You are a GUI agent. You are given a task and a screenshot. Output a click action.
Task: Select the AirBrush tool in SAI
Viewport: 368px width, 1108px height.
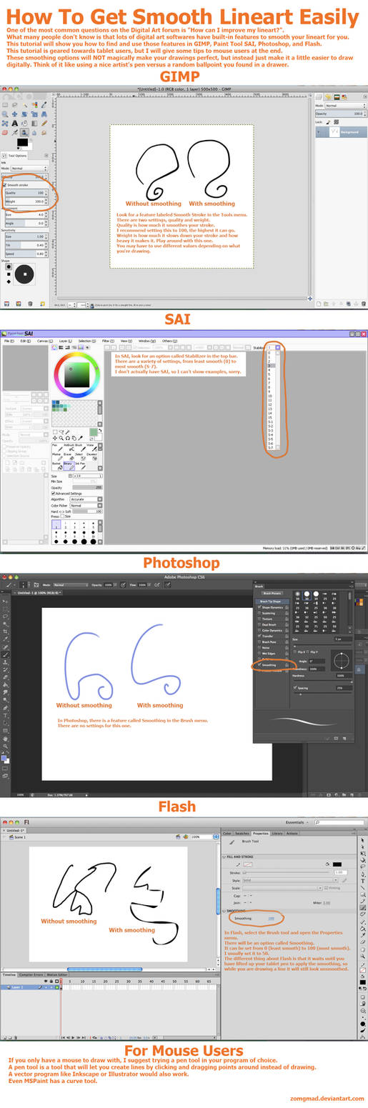pyautogui.click(x=70, y=447)
